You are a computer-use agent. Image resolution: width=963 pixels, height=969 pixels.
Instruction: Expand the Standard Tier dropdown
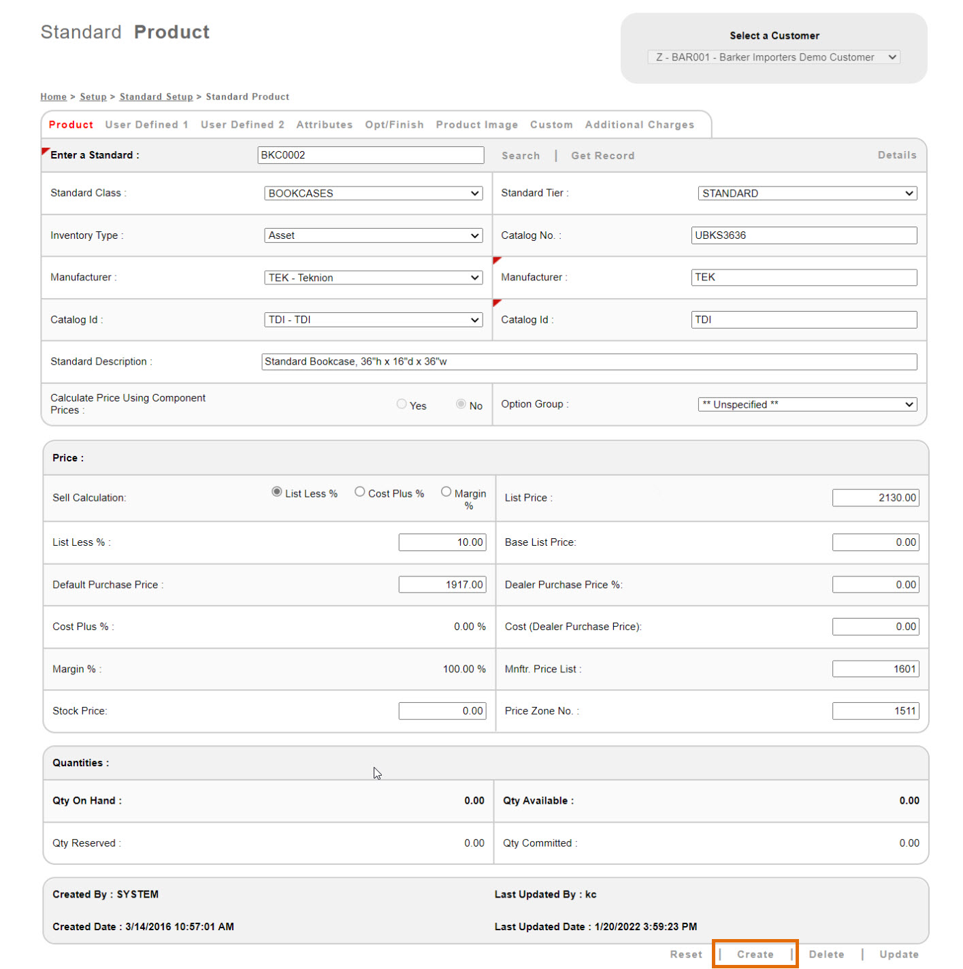click(x=807, y=193)
